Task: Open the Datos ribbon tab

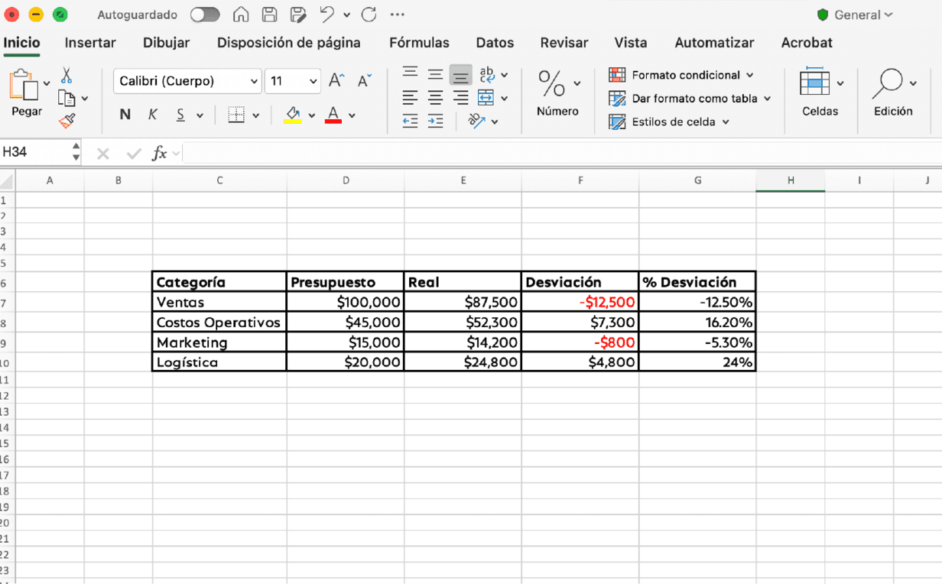Action: click(495, 43)
